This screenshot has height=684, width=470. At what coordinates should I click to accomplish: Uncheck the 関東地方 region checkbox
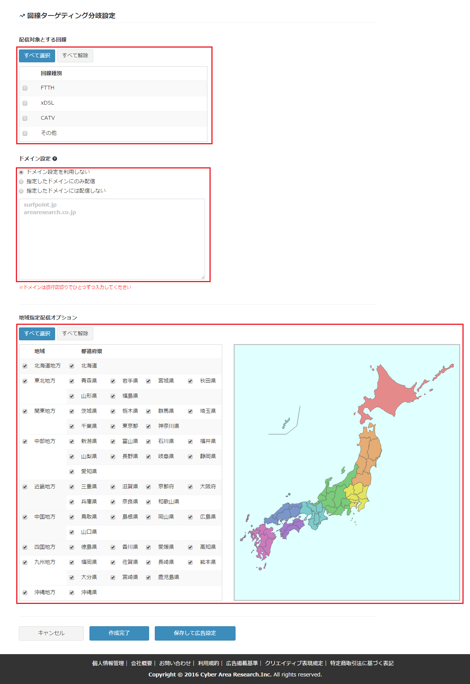(25, 411)
